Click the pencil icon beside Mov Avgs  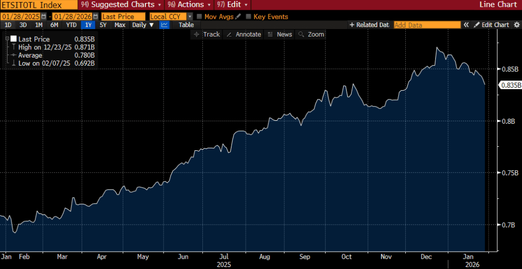point(238,17)
